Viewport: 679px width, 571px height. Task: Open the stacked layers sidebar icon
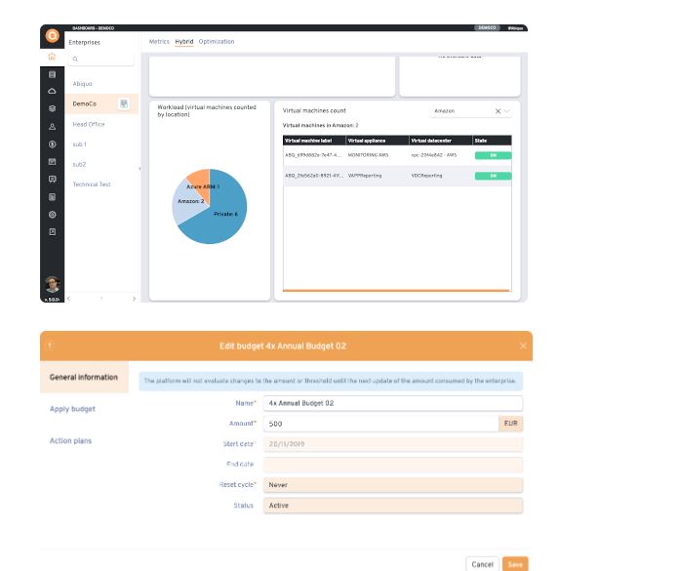(52, 108)
